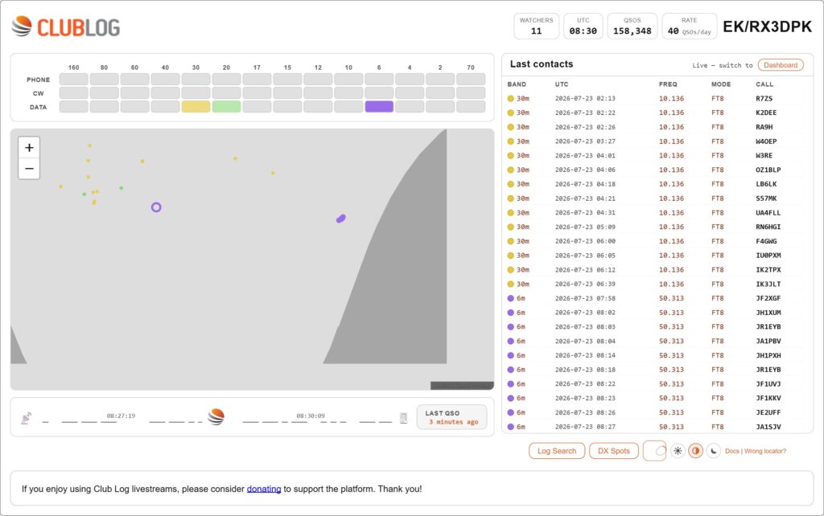
Task: Toggle the yellow 30m DATA band cell
Action: pos(196,107)
